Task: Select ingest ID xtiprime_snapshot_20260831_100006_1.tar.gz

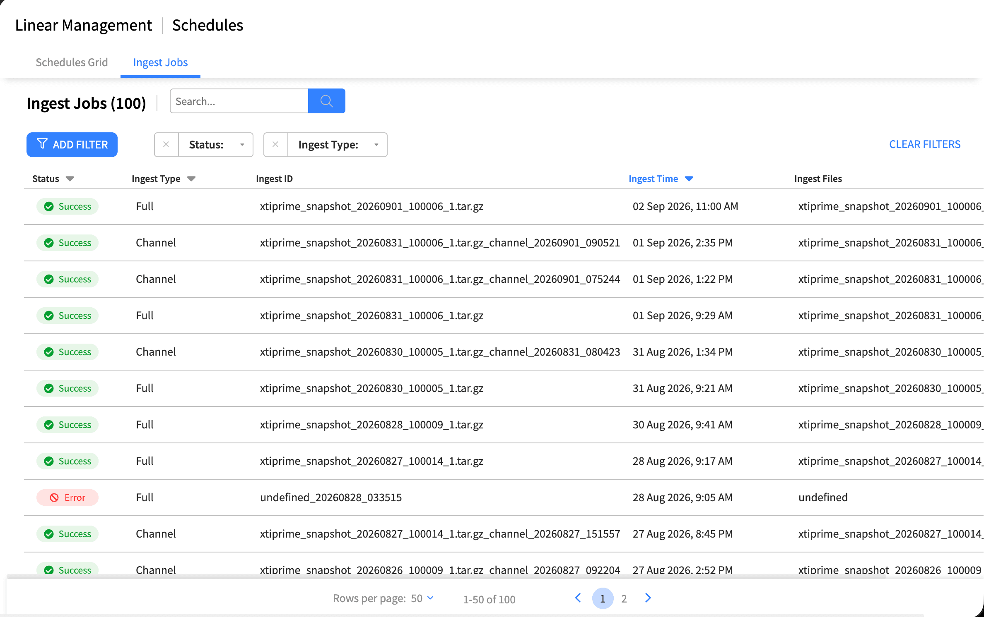Action: [x=371, y=316]
